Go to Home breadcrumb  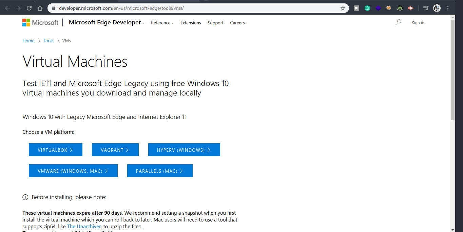[x=28, y=41]
